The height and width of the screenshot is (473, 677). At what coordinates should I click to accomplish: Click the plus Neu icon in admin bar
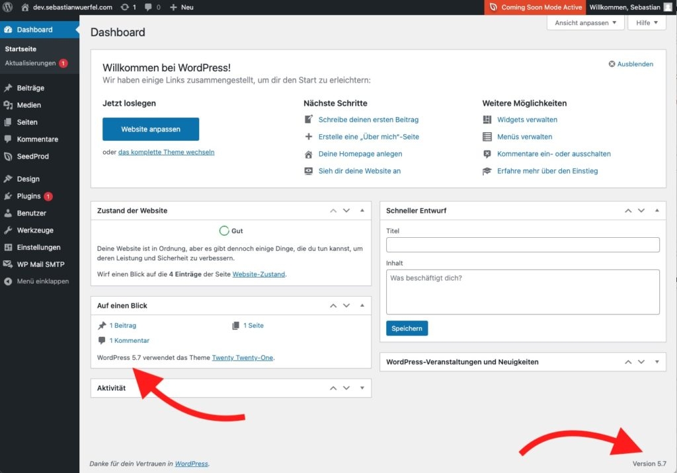[174, 7]
